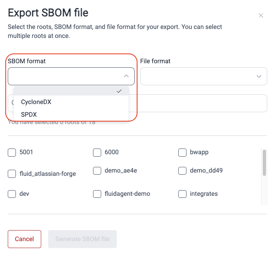Click the SBOM format select box

[x=71, y=76]
